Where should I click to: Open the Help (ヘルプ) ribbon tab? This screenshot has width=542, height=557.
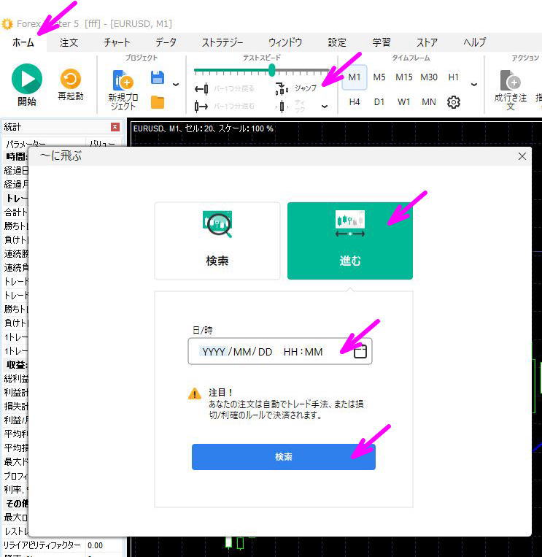pos(474,42)
